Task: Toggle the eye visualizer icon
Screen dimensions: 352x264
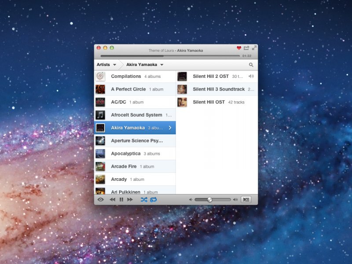Action: (101, 200)
